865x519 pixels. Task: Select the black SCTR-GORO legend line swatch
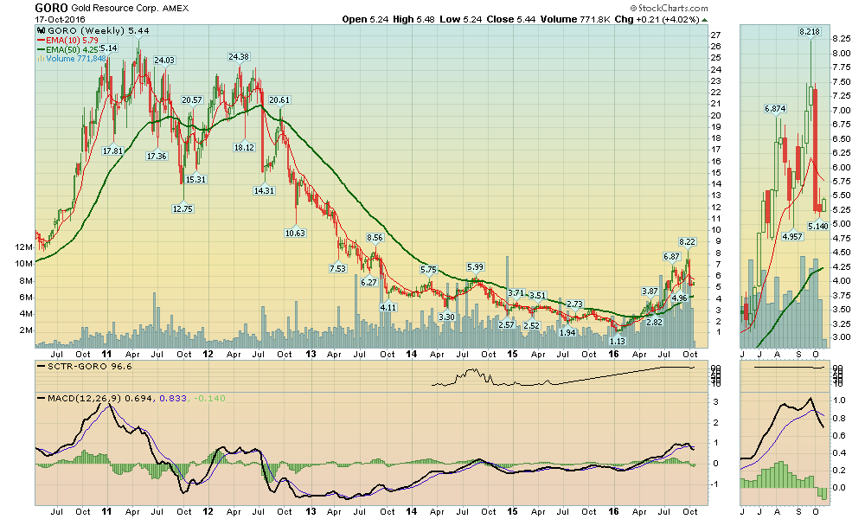(41, 366)
